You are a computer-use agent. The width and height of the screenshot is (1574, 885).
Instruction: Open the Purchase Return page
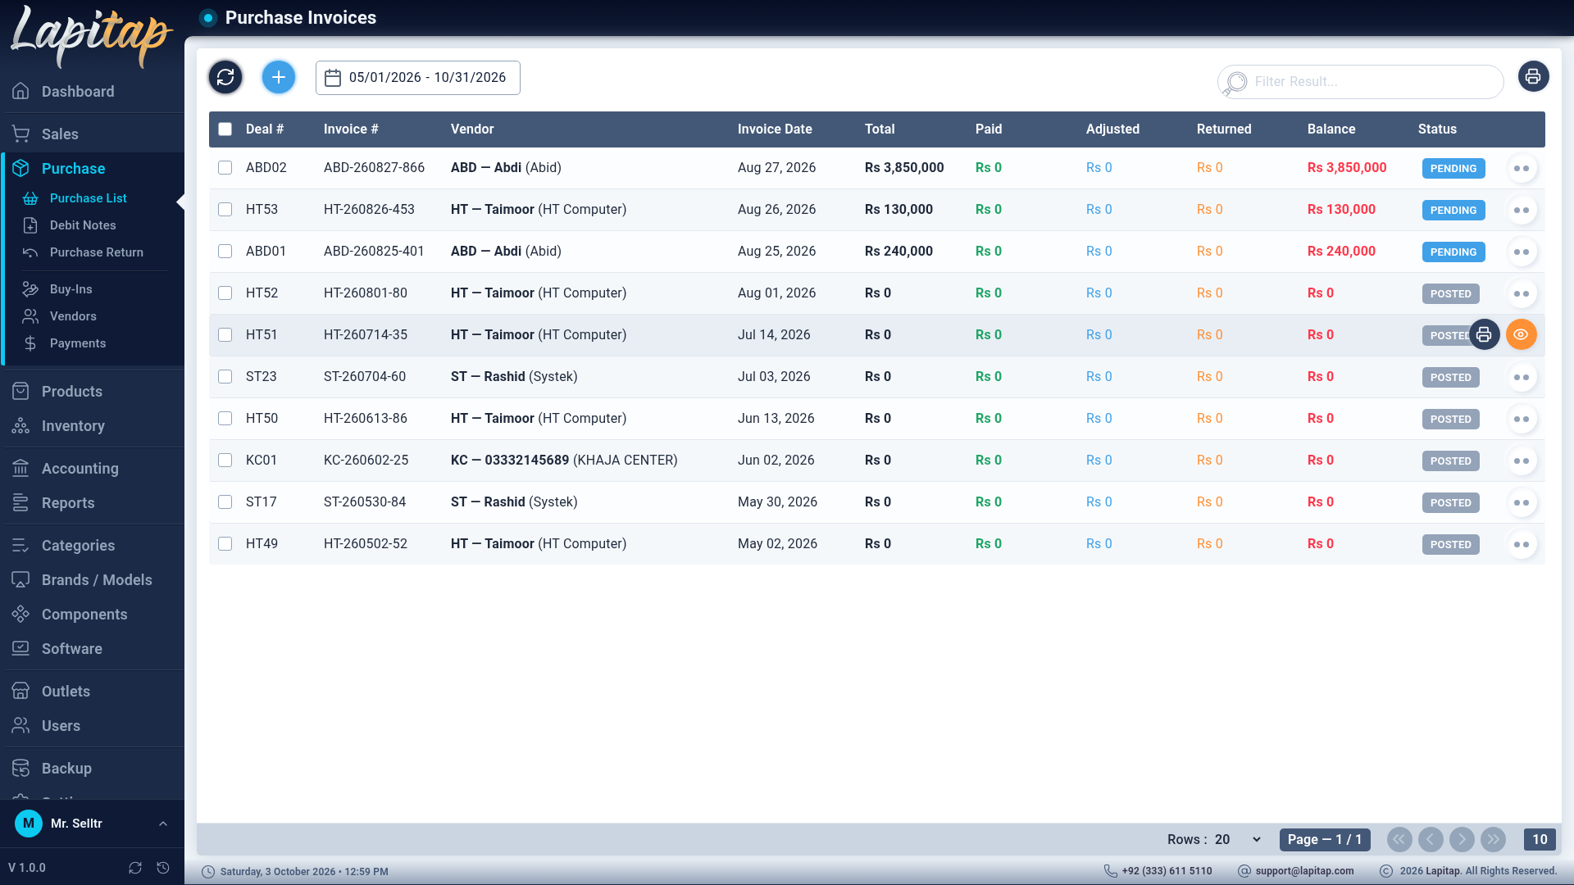click(x=96, y=252)
